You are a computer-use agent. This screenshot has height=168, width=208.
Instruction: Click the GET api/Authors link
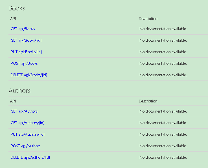point(24,111)
